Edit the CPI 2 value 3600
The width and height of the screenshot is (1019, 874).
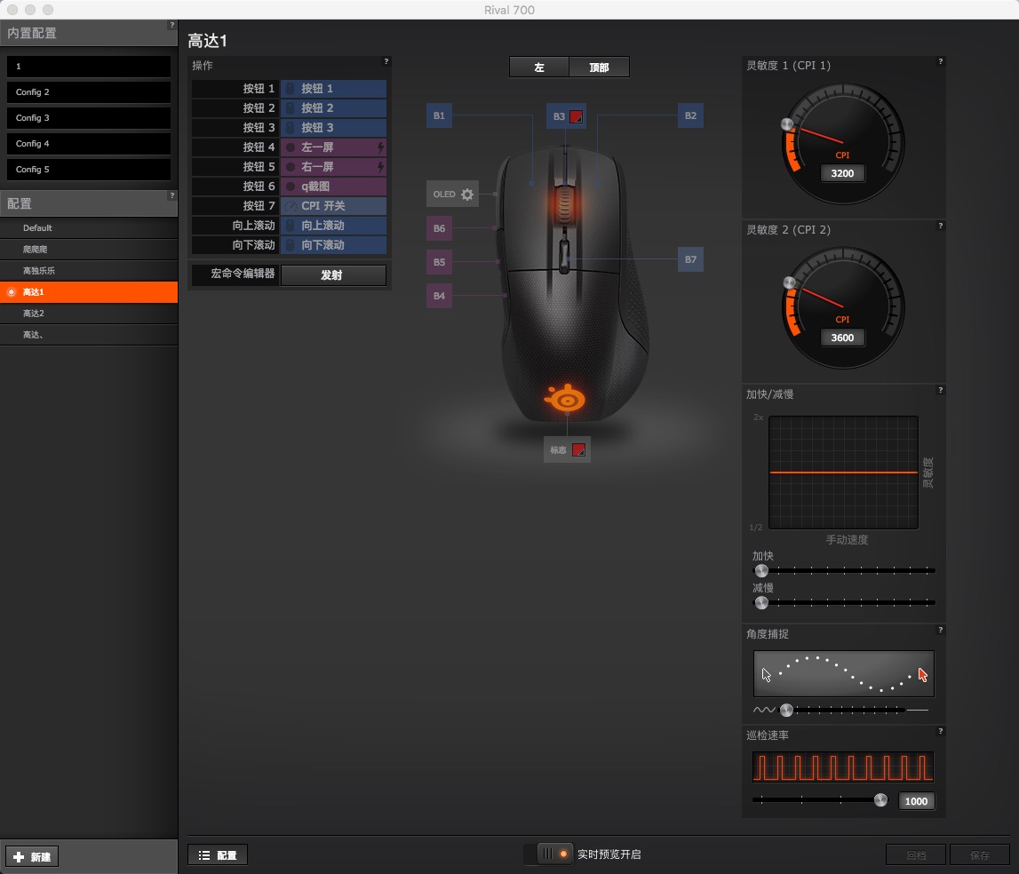[x=842, y=338]
